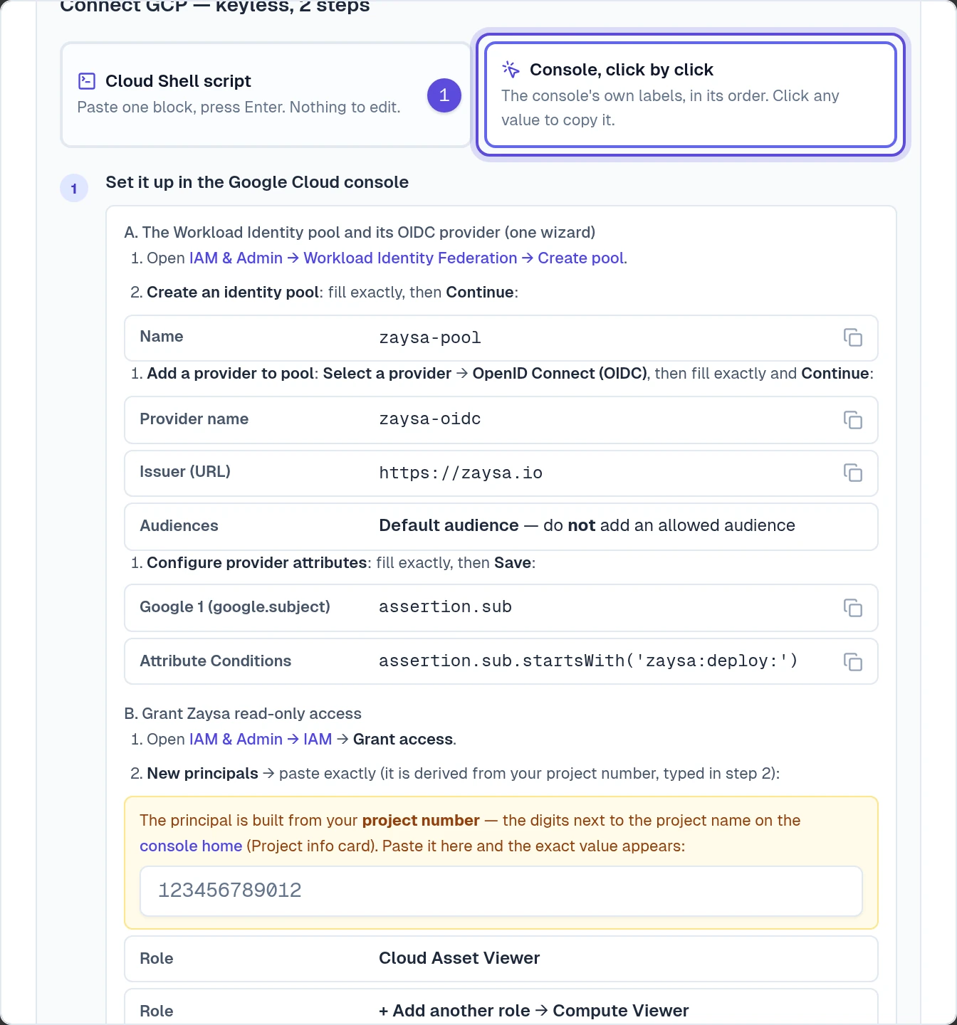
Task: Focus the project number input field
Action: coord(501,890)
